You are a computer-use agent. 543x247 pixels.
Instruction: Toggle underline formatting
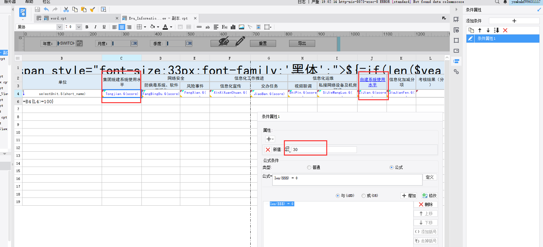104,27
